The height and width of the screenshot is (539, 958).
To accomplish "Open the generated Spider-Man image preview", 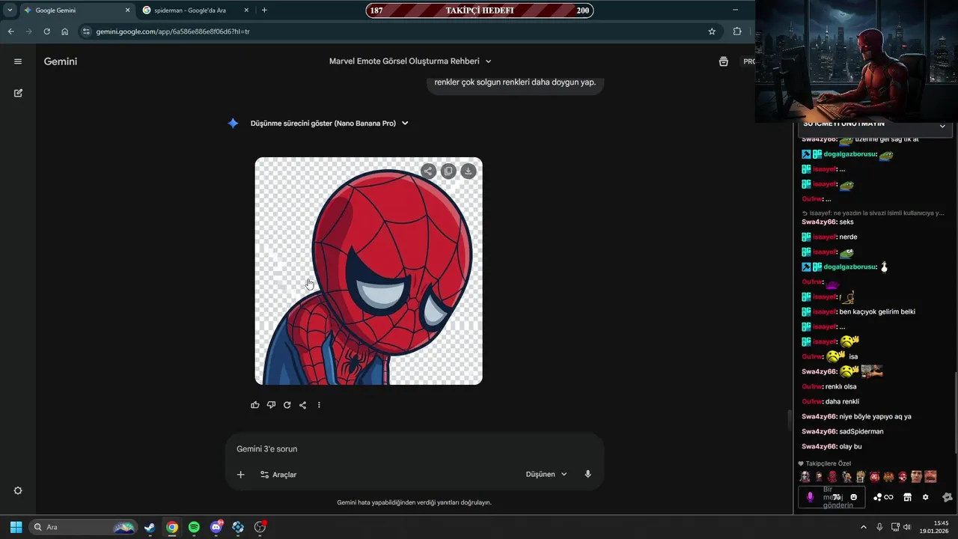I will point(369,271).
